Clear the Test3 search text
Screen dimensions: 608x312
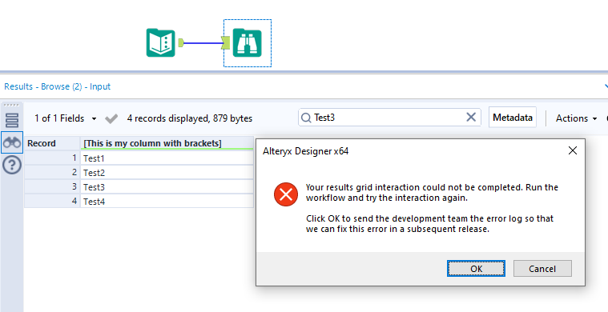[471, 118]
